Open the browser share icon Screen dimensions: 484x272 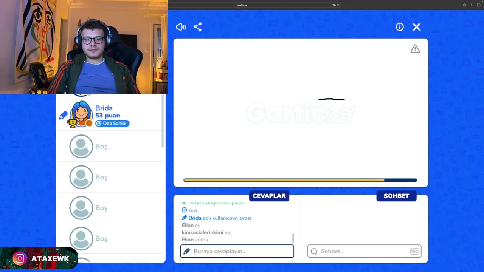pos(464,5)
